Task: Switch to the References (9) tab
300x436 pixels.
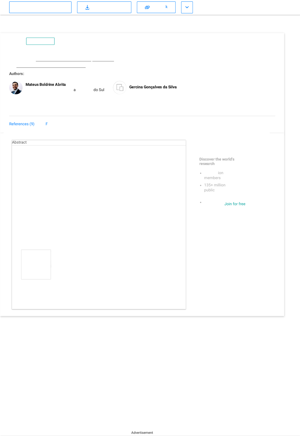Action: tap(22, 124)
